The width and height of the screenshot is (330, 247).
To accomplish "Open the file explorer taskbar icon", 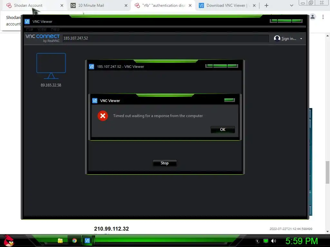I will 60,241.
